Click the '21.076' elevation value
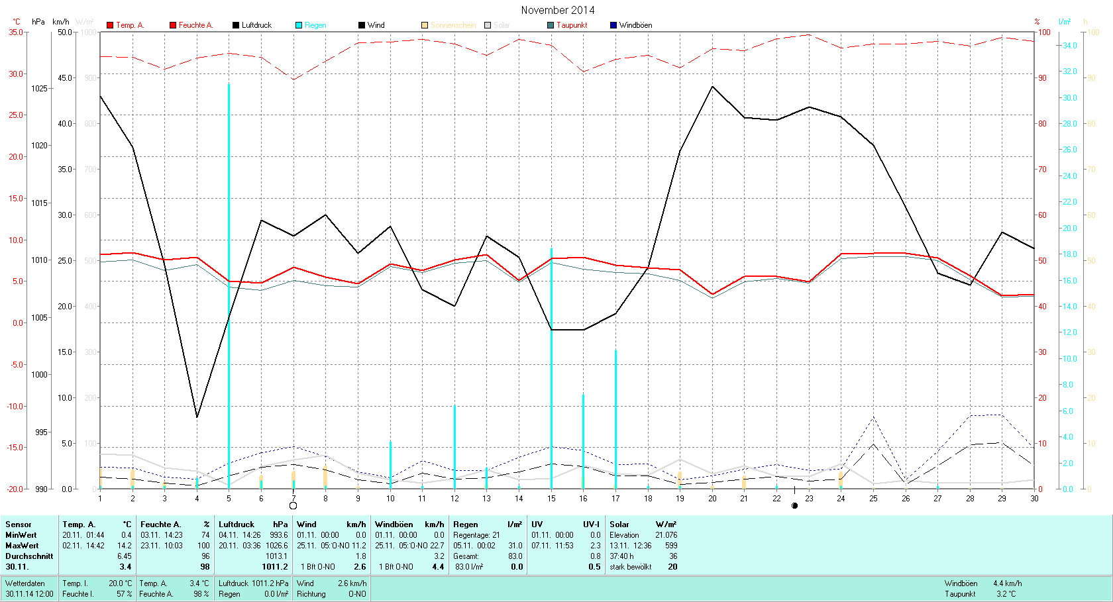Screen dimensions: 1113x602 click(x=666, y=535)
